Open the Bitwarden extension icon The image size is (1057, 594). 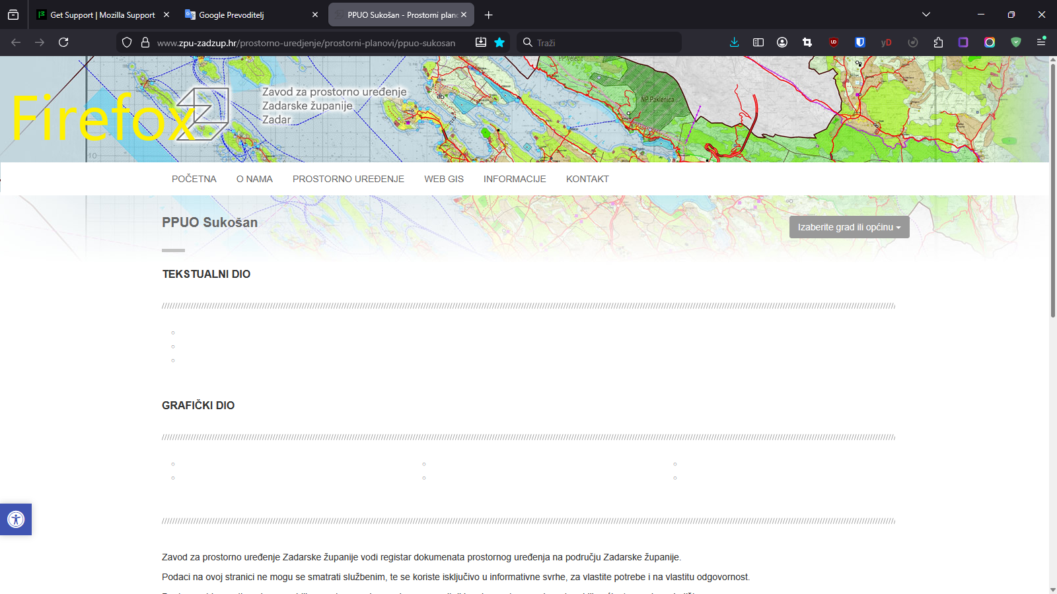pyautogui.click(x=859, y=42)
